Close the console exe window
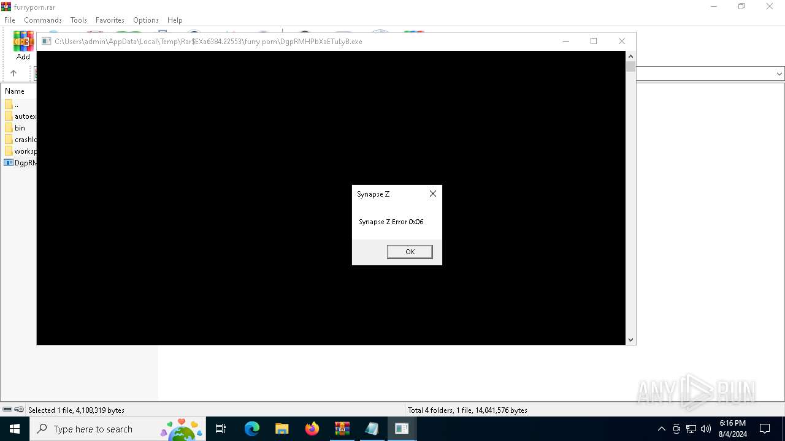Viewport: 785px width, 441px height. point(622,41)
